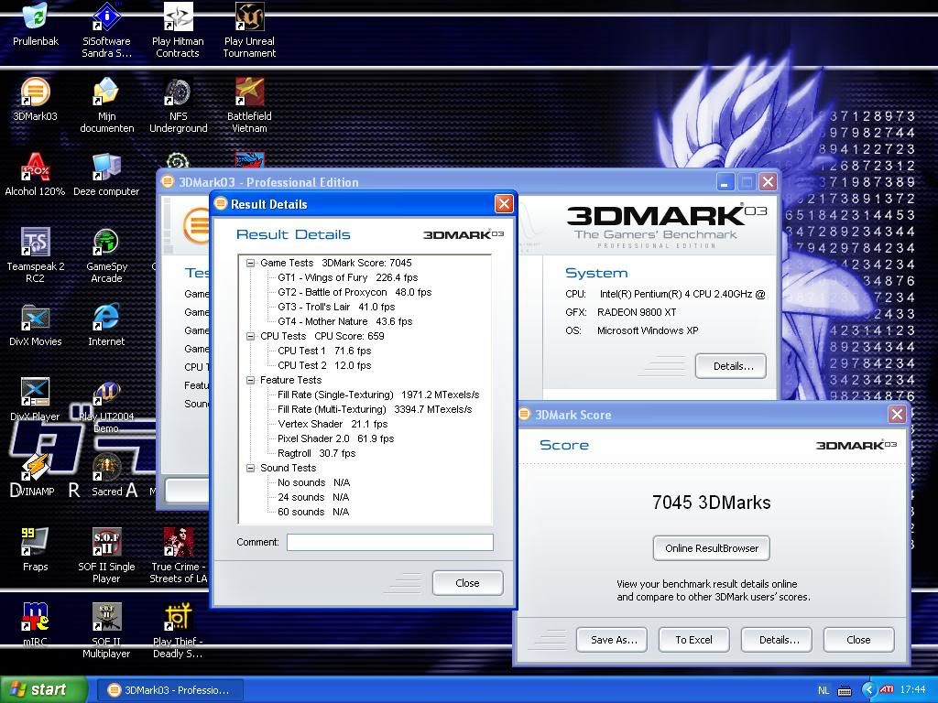The height and width of the screenshot is (703, 938).
Task: Click the ATI tray icon
Action: click(x=887, y=690)
